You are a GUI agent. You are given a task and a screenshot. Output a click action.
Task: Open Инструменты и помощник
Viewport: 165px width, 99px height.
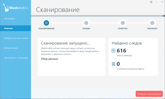click(x=16, y=58)
